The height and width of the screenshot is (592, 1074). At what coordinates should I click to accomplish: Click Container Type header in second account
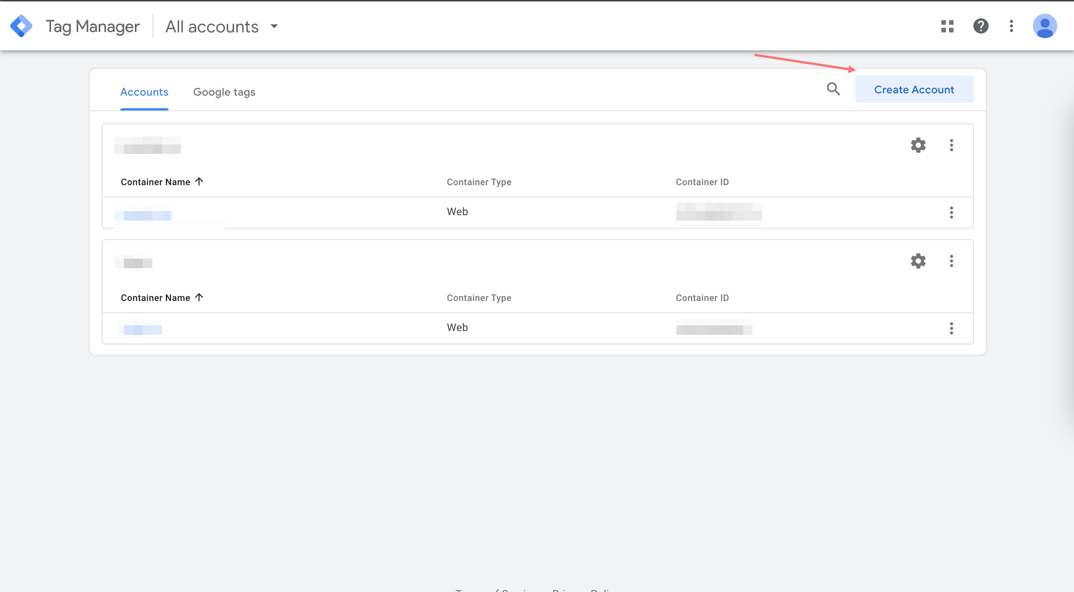point(479,298)
